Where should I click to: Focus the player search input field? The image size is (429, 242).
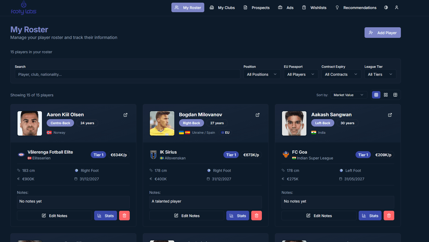pos(127,74)
